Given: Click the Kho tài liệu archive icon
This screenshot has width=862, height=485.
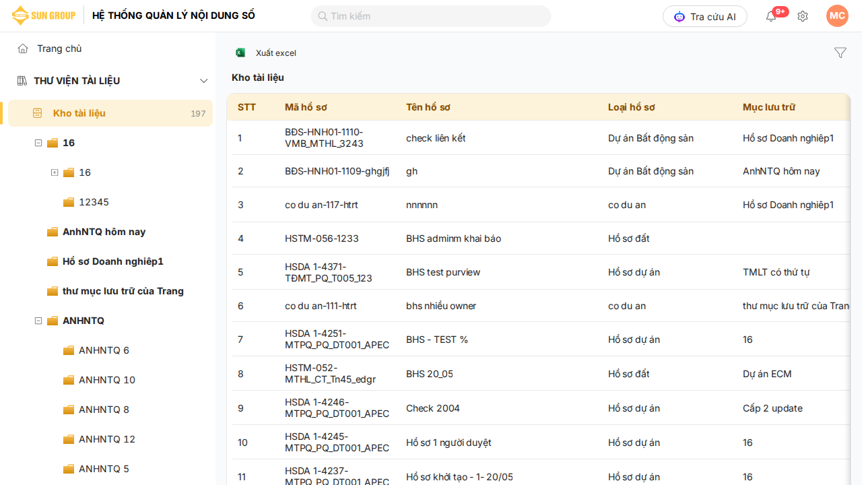Looking at the screenshot, I should coord(38,113).
